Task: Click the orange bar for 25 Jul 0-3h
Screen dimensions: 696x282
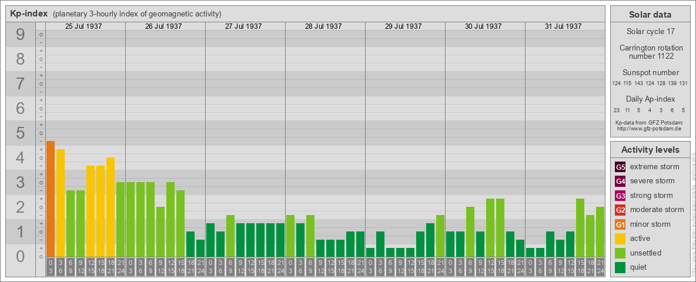Action: click(51, 199)
